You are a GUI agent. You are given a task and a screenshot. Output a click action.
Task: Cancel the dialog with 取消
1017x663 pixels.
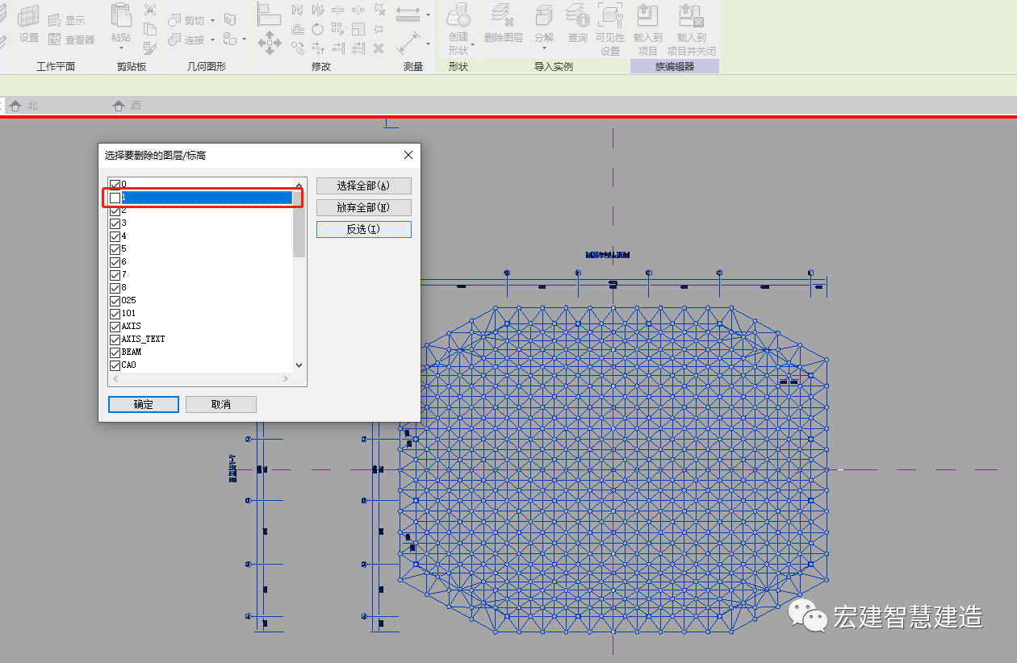click(x=221, y=404)
